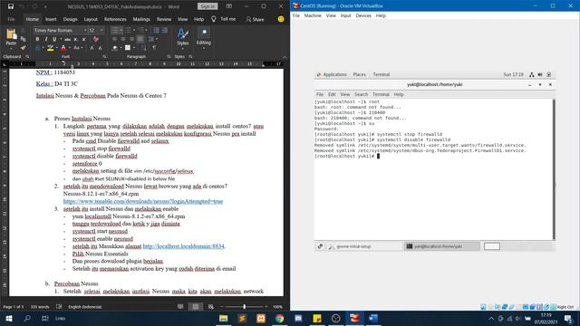Open Change Case Aa dropdown
The height and width of the screenshot is (326, 580).
tap(77, 48)
